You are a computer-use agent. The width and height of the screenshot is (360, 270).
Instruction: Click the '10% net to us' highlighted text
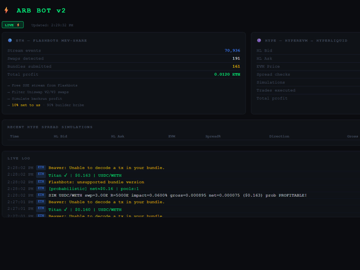pyautogui.click(x=26, y=105)
